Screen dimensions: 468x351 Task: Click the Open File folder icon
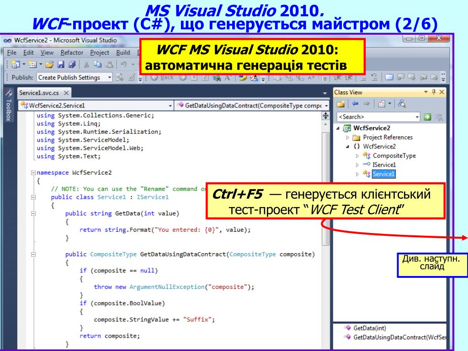click(49, 64)
